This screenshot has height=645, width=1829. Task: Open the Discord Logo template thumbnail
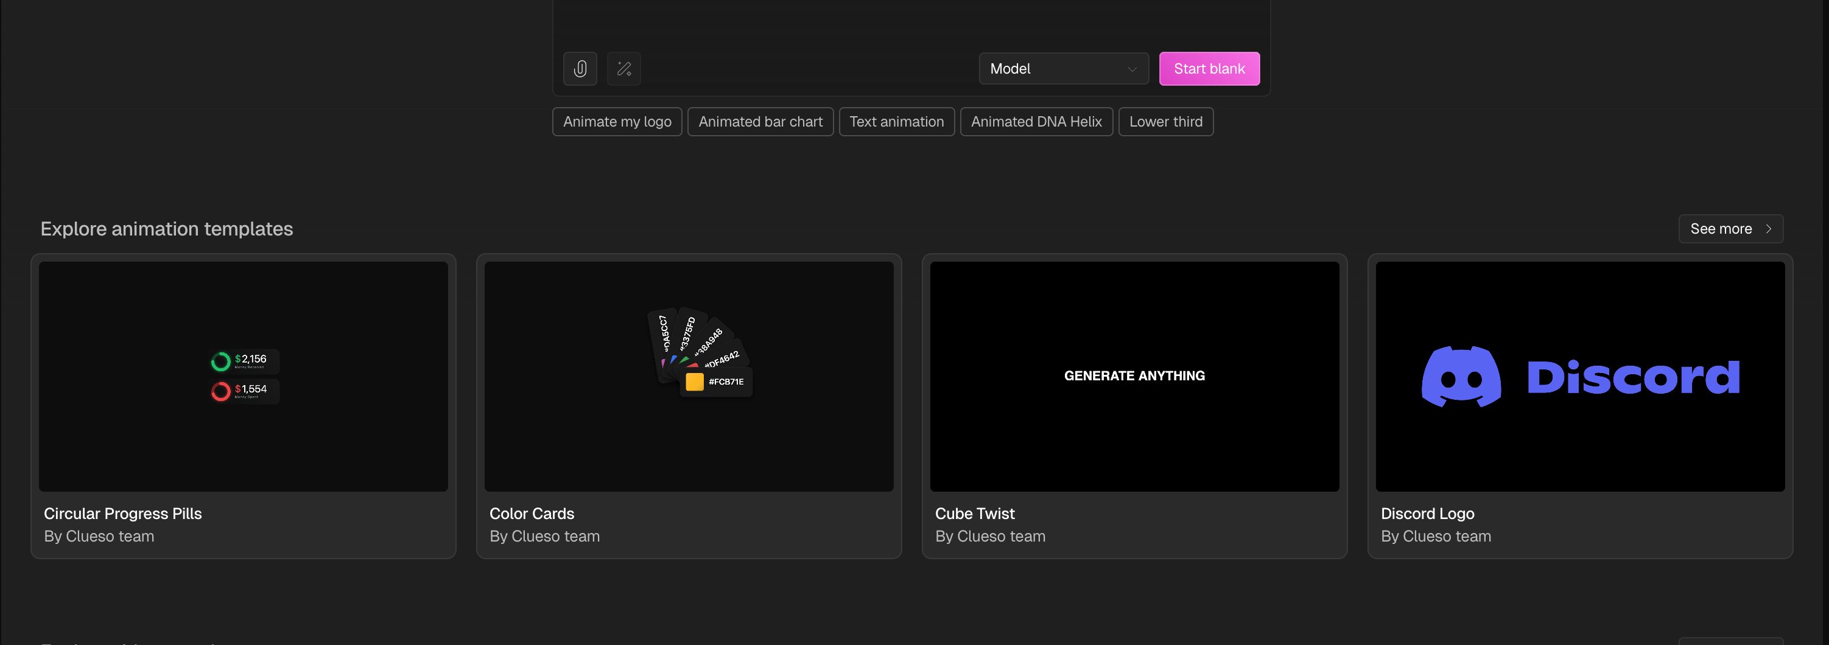click(1581, 377)
